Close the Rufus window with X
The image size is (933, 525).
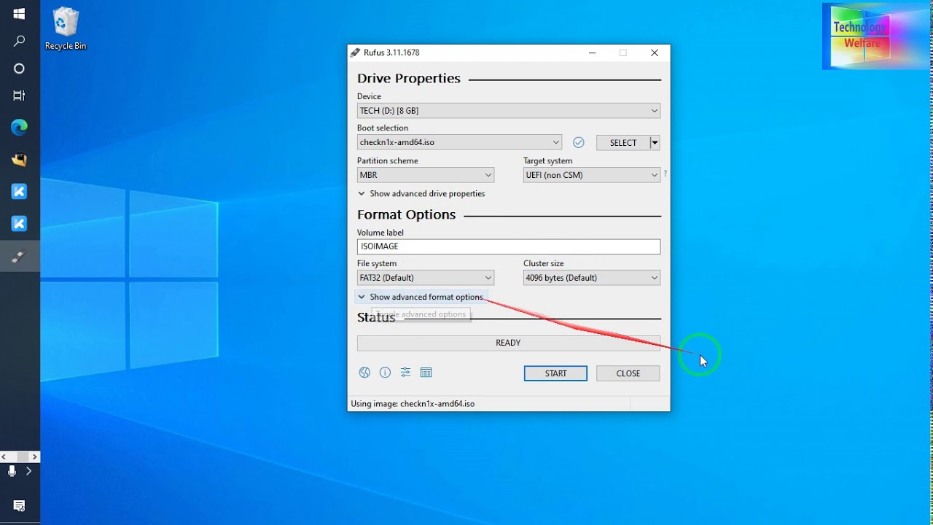point(655,52)
